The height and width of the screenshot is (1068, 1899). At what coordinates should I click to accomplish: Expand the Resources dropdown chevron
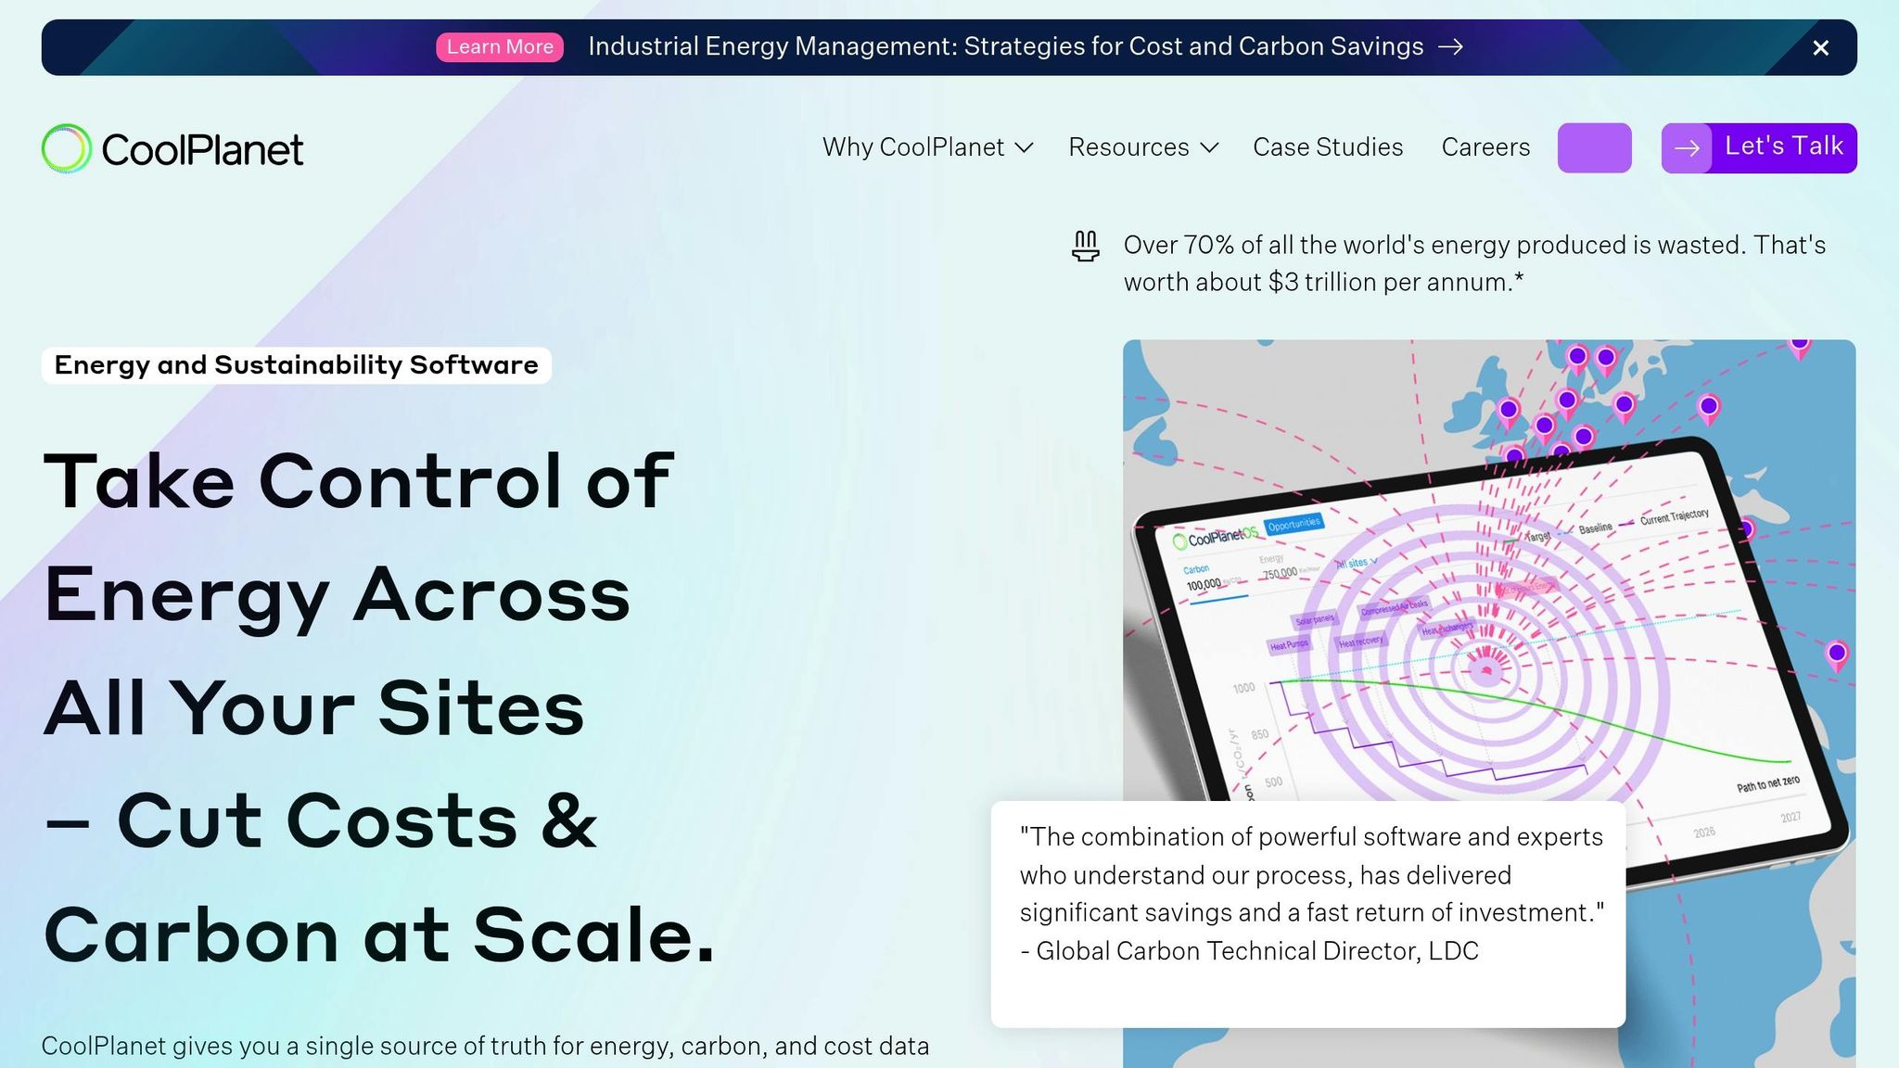point(1209,147)
